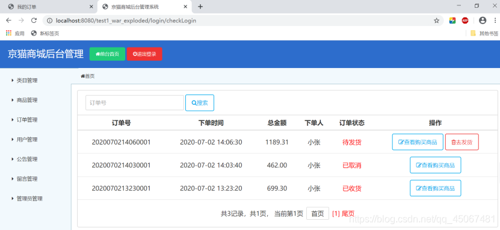Screen dimensions: 500x230
Task: Click the address bar URL
Action: (126, 20)
